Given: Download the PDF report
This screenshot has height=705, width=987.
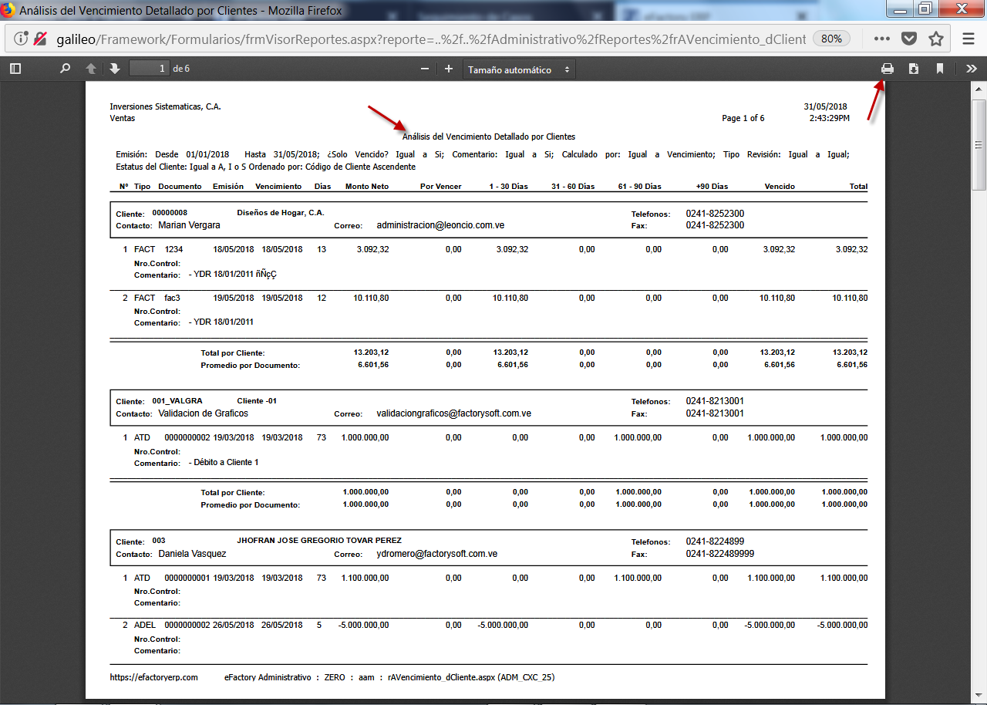Looking at the screenshot, I should pos(914,69).
